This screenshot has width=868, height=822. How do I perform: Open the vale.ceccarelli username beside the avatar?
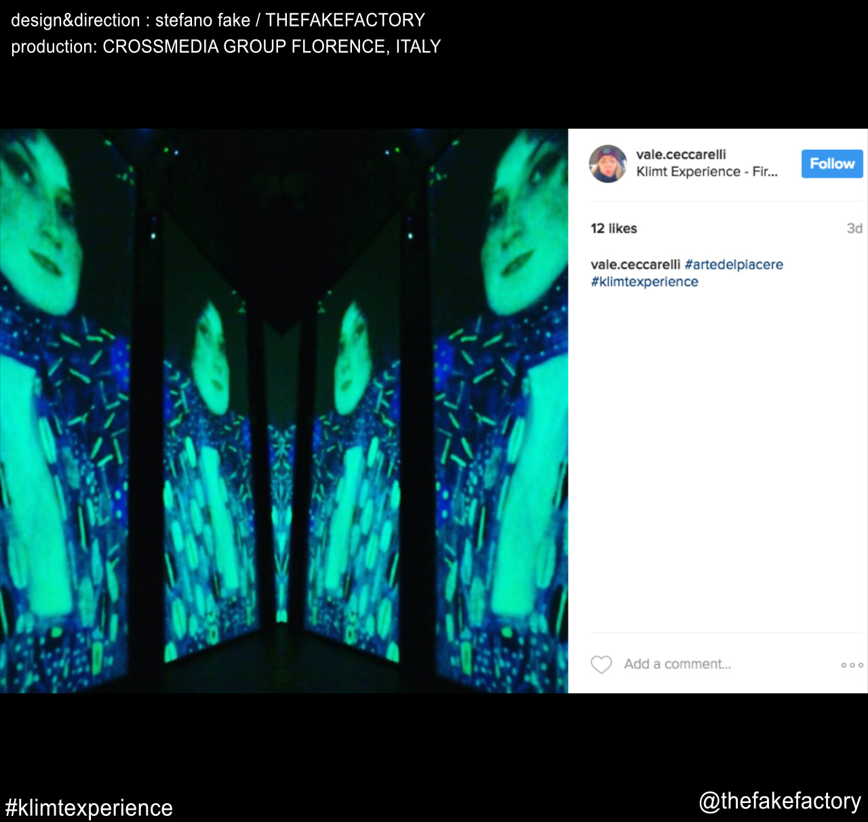coord(681,154)
